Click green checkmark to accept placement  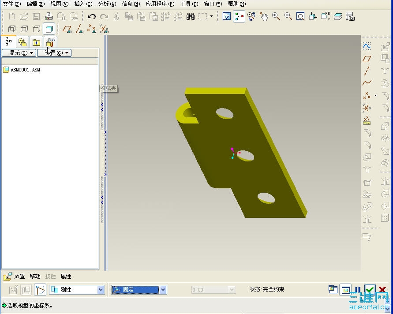(x=370, y=290)
